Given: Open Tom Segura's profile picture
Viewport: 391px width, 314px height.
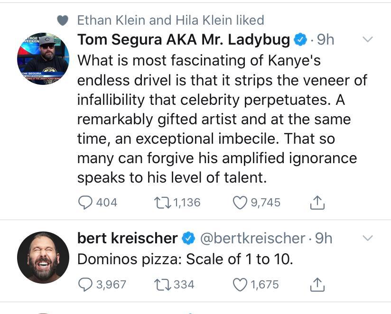Looking at the screenshot, I should coord(43,59).
